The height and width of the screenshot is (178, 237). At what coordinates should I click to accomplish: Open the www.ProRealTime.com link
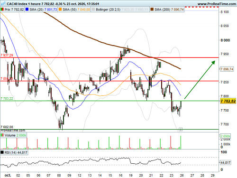tap(217, 4)
